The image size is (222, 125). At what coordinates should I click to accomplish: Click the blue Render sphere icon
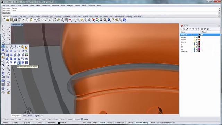coord(109,20)
